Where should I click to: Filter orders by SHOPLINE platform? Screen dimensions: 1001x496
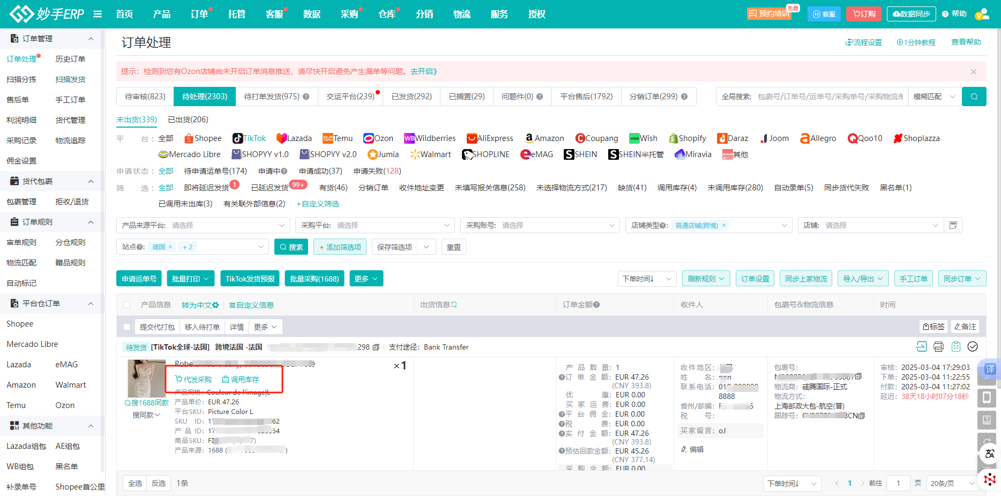485,154
